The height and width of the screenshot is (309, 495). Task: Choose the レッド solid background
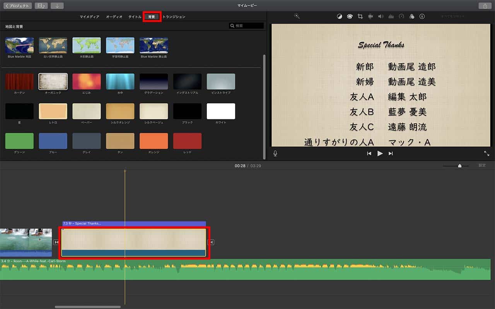pos(188,141)
